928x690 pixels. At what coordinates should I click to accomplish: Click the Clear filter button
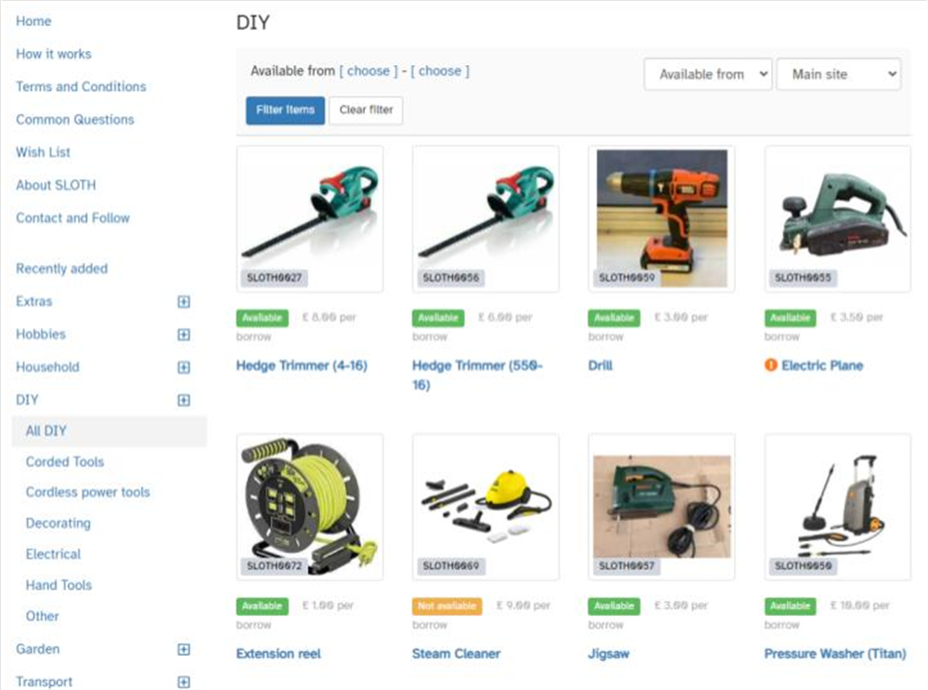366,110
